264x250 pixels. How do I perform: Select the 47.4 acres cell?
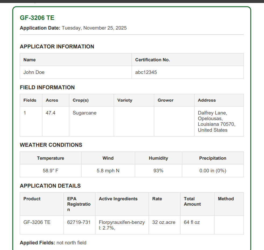[51, 113]
